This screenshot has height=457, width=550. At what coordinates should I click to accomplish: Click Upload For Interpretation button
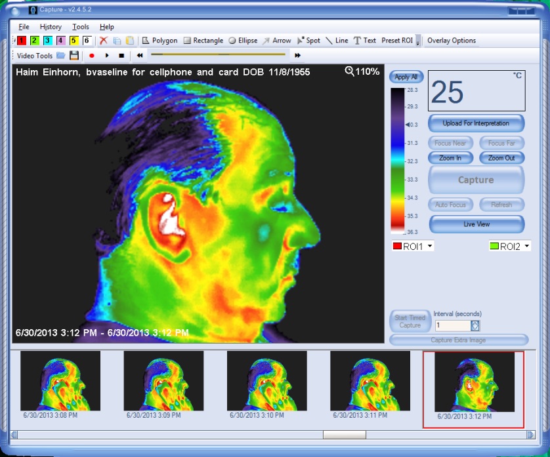pos(476,123)
